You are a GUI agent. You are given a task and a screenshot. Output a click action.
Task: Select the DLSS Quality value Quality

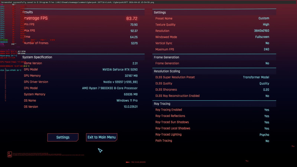264,83
